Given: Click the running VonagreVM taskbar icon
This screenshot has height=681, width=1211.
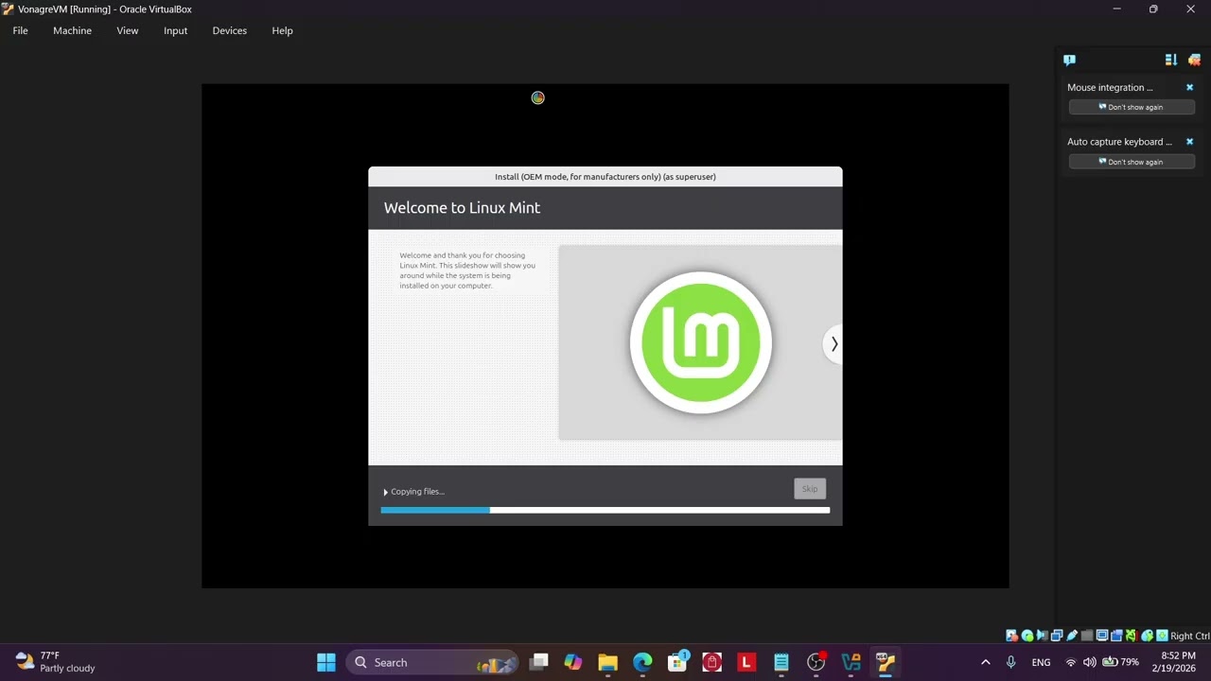Looking at the screenshot, I should pyautogui.click(x=886, y=662).
